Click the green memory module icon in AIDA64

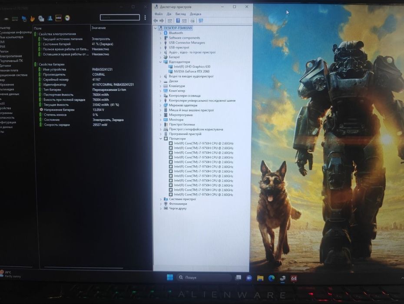tap(15, 19)
